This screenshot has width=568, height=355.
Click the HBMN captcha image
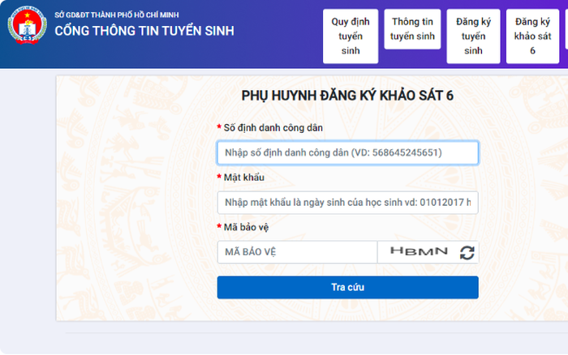tap(419, 251)
